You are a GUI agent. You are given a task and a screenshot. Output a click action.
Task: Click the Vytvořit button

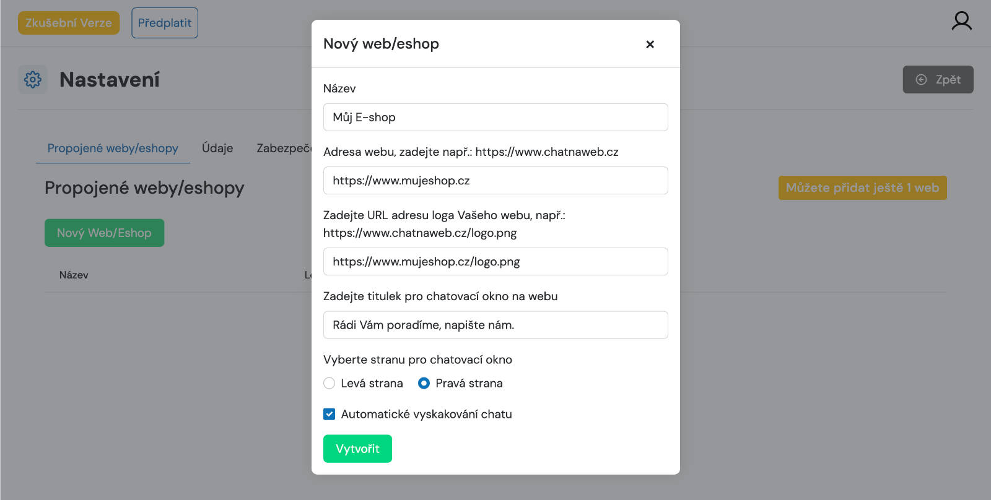[357, 449]
